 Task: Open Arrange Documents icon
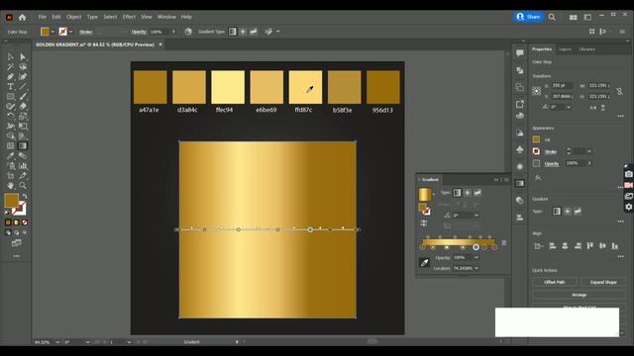pyautogui.click(x=573, y=18)
